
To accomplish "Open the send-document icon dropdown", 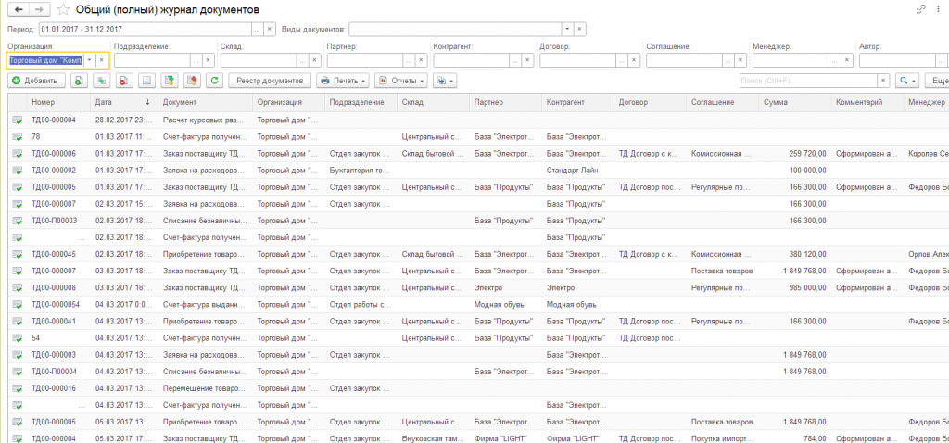I will [445, 80].
